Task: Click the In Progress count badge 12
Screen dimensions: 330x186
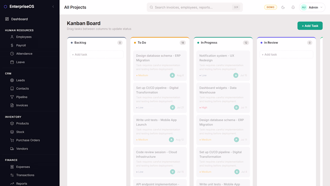Action: click(246, 43)
